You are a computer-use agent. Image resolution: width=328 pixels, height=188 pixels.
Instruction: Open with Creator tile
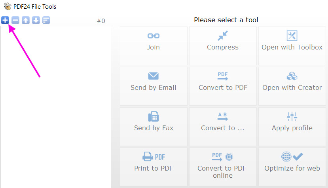(x=292, y=86)
